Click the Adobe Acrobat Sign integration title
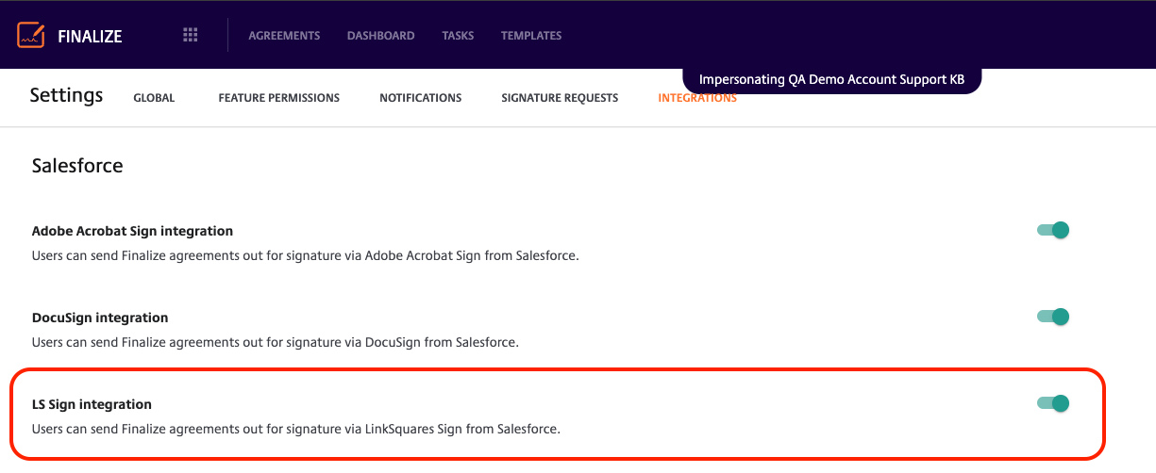This screenshot has height=473, width=1156. click(x=132, y=231)
